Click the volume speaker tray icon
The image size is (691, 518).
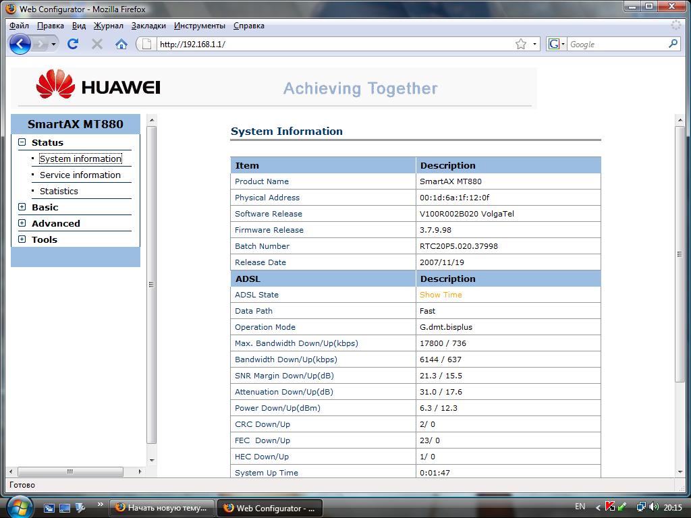click(x=654, y=507)
